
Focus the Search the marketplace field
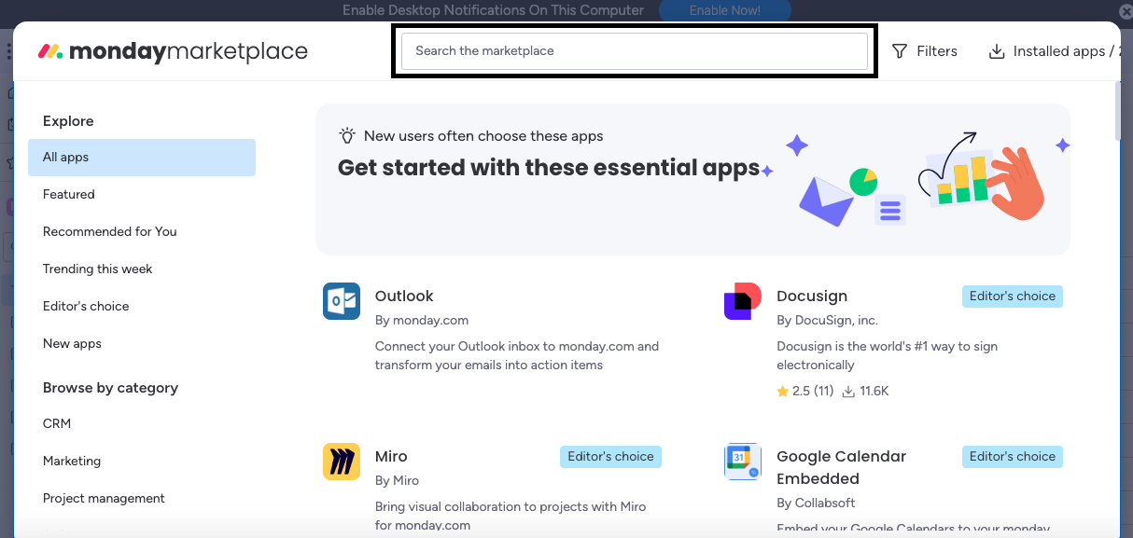click(x=635, y=51)
